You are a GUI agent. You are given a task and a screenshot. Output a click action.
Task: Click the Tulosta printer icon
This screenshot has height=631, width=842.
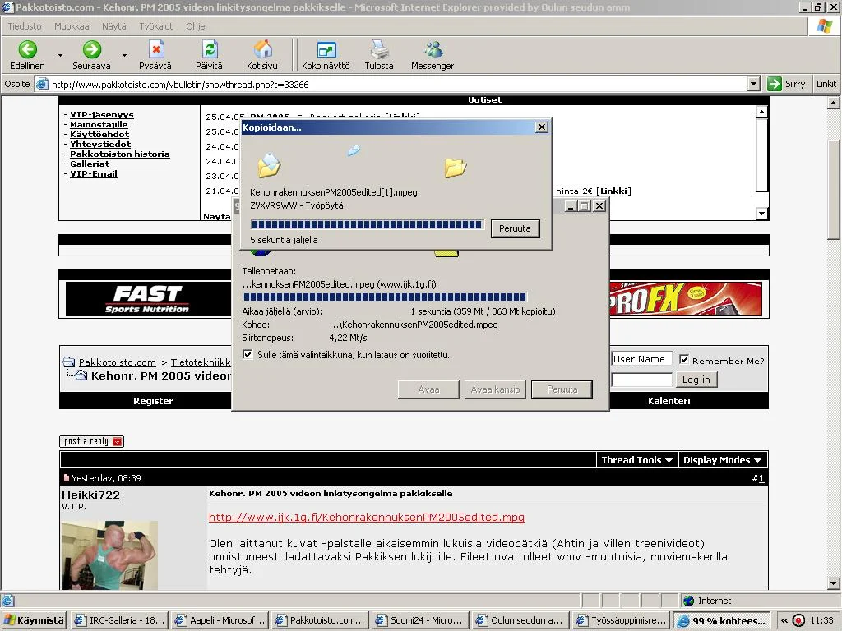point(379,50)
